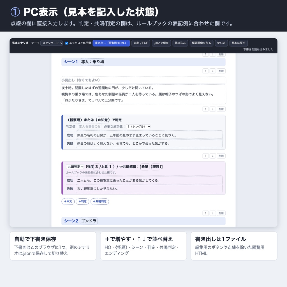Screen dimensions: 287x287
Task: Move the 夜十時 text block up
Action: point(206,71)
